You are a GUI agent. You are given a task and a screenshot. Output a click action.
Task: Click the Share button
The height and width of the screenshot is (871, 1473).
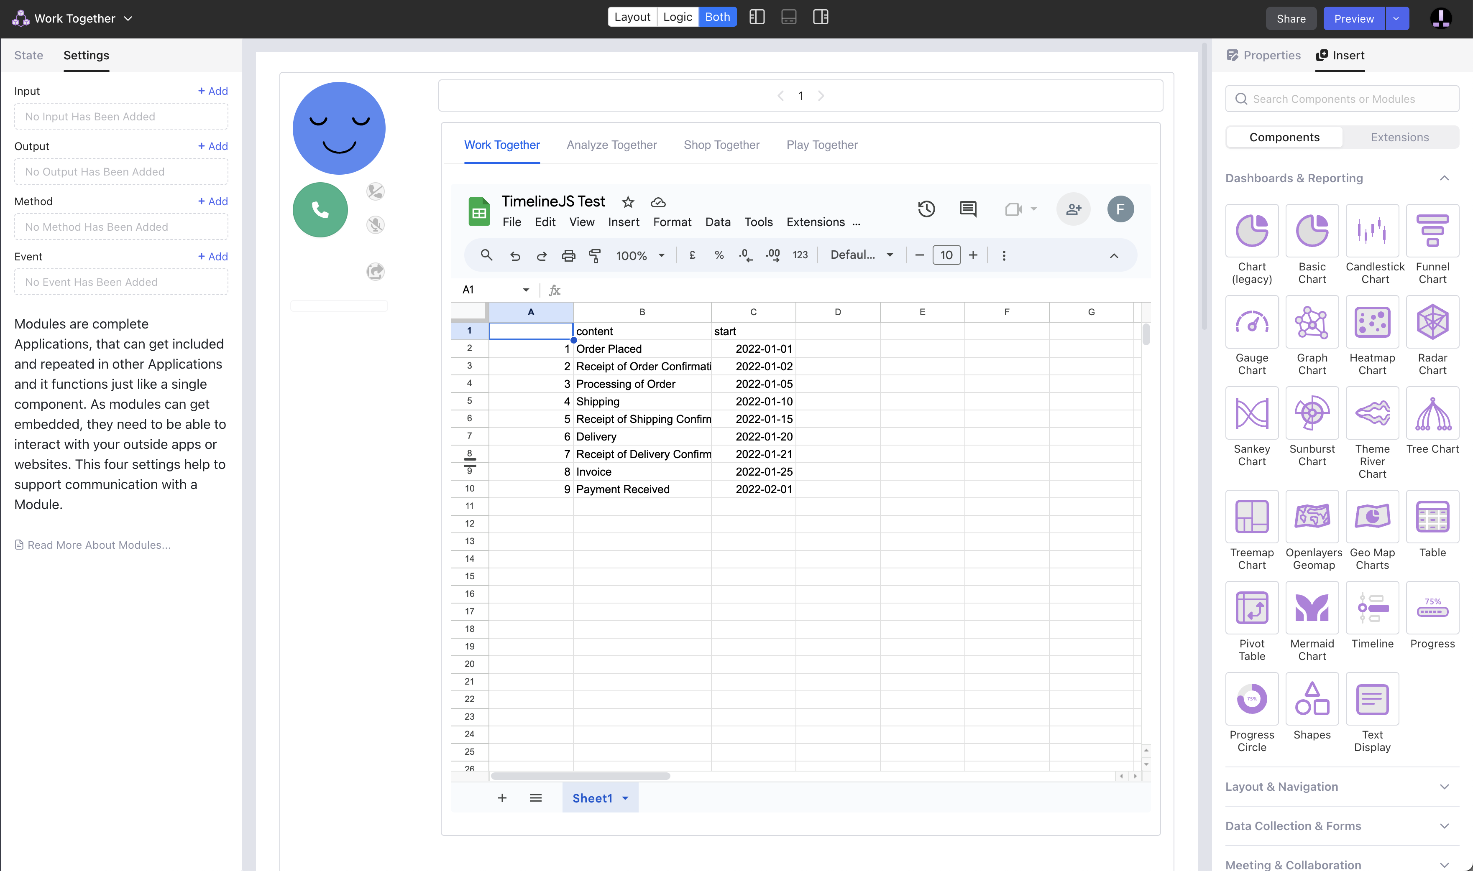coord(1290,19)
